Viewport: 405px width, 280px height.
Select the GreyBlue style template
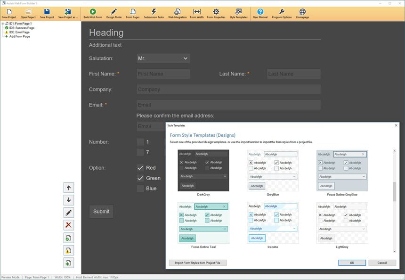tap(273, 171)
